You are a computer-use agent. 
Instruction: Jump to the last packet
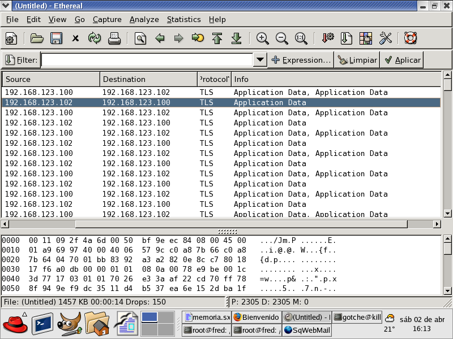click(x=236, y=38)
